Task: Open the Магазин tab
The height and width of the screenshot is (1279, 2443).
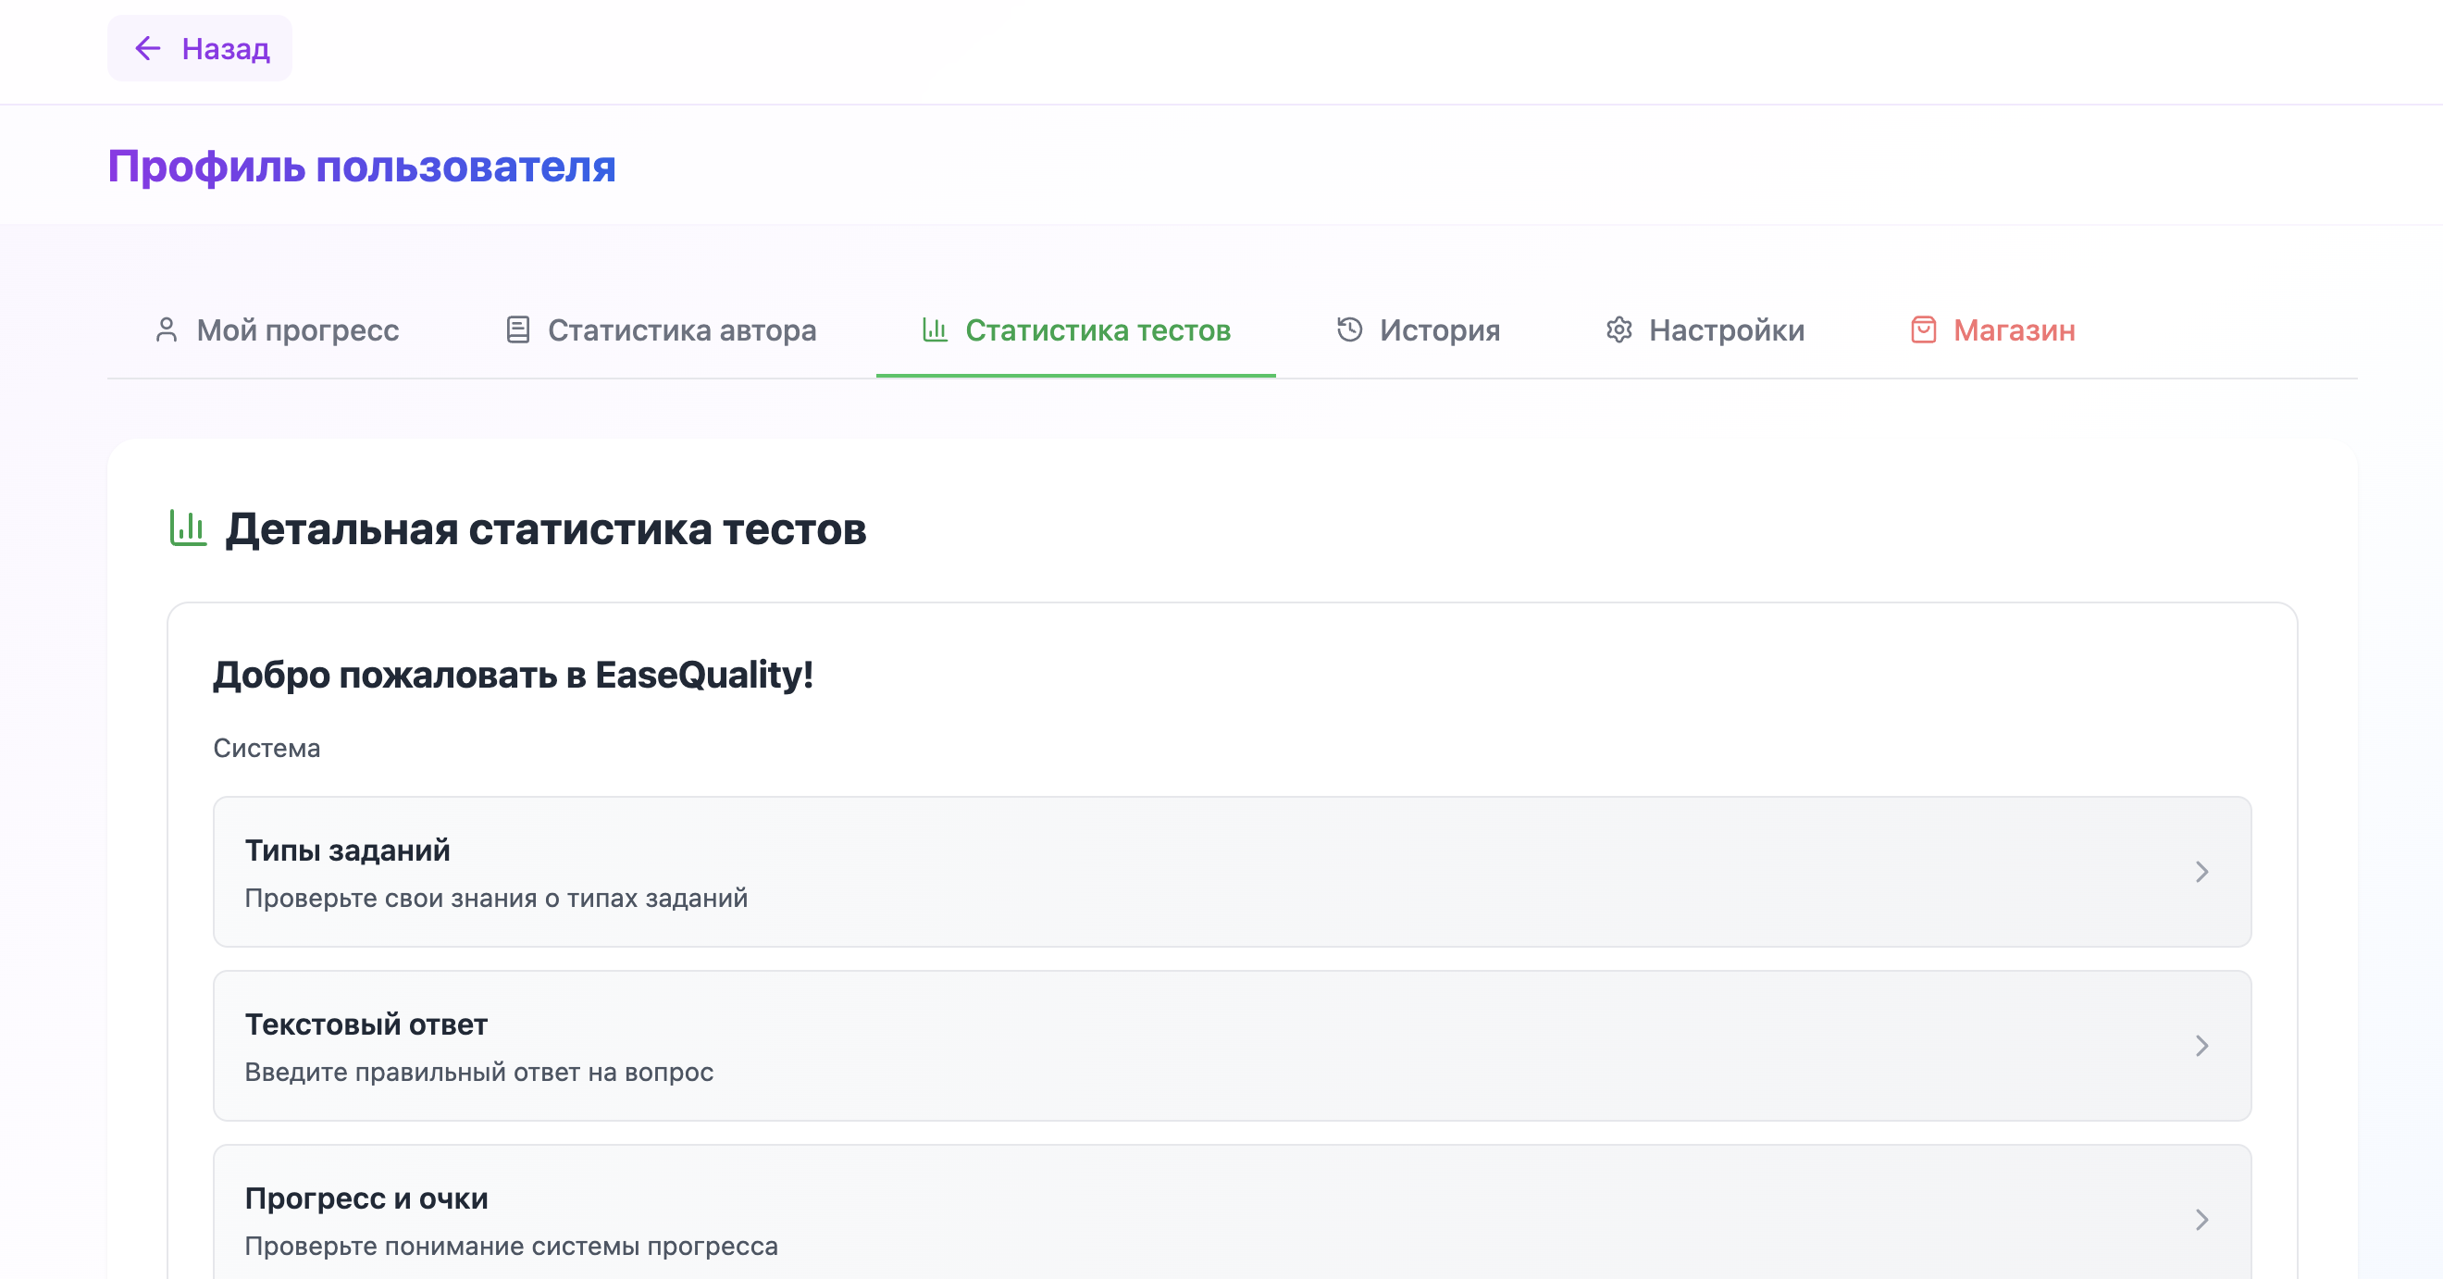Action: pyautogui.click(x=2014, y=330)
